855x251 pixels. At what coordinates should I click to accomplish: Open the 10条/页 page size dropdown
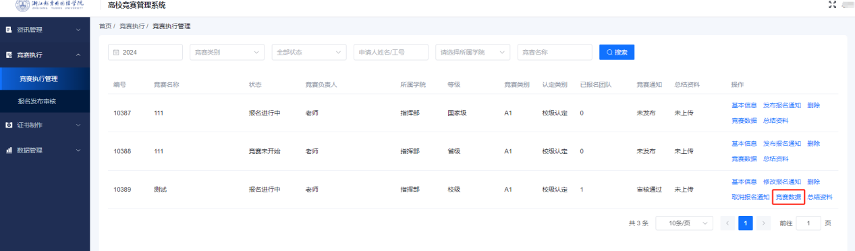click(x=684, y=223)
